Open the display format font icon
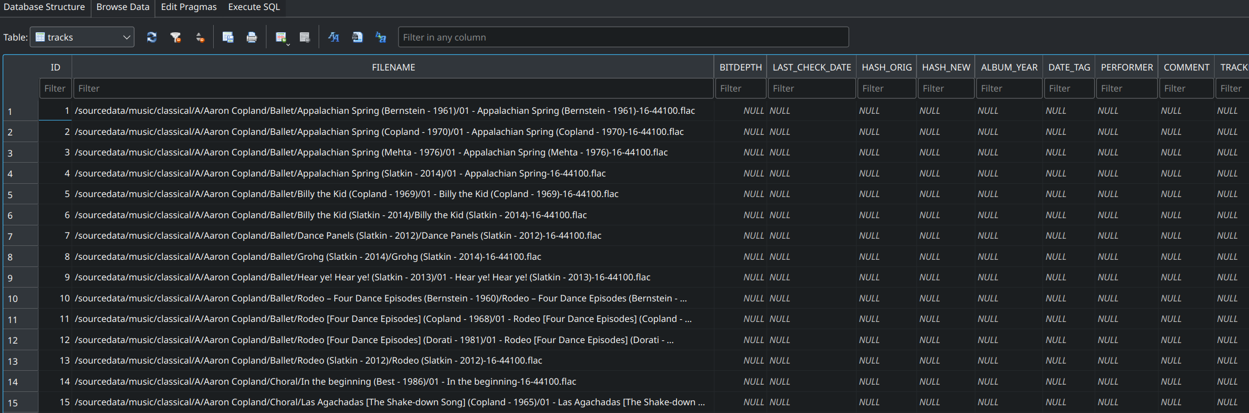Viewport: 1249px width, 413px height. tap(333, 37)
